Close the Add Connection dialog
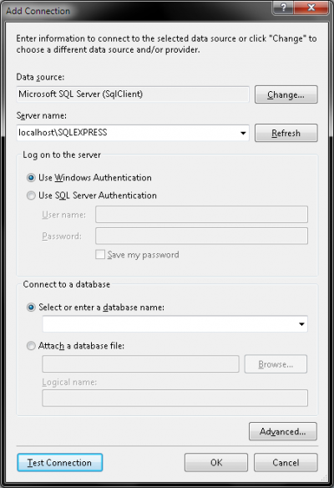 311,8
